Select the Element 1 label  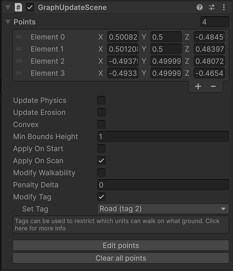47,49
